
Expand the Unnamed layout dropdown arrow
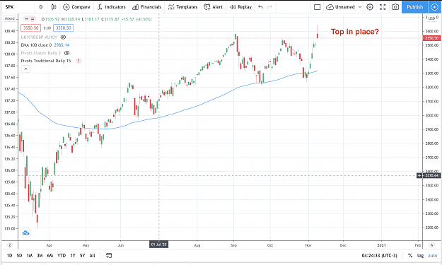click(x=360, y=7)
